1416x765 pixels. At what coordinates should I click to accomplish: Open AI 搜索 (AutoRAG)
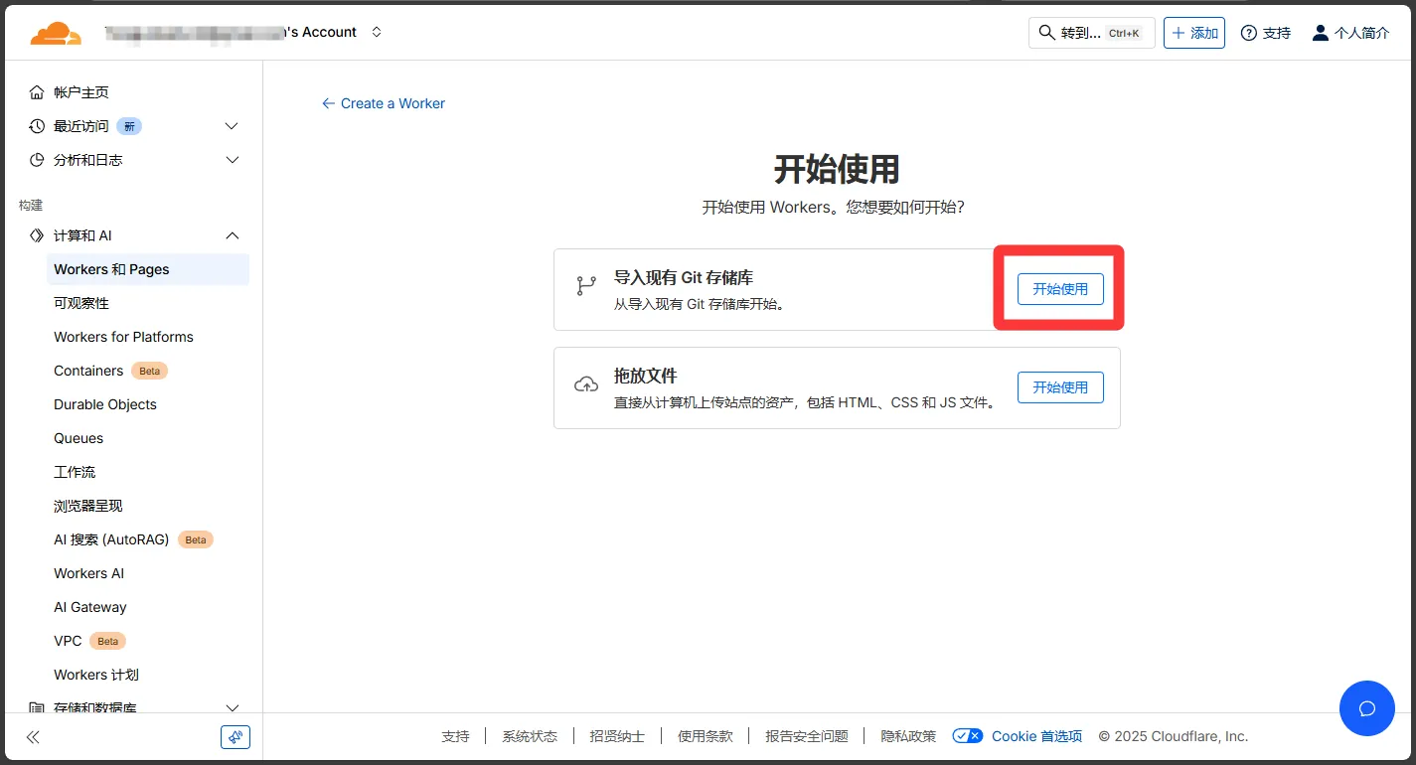pos(111,539)
